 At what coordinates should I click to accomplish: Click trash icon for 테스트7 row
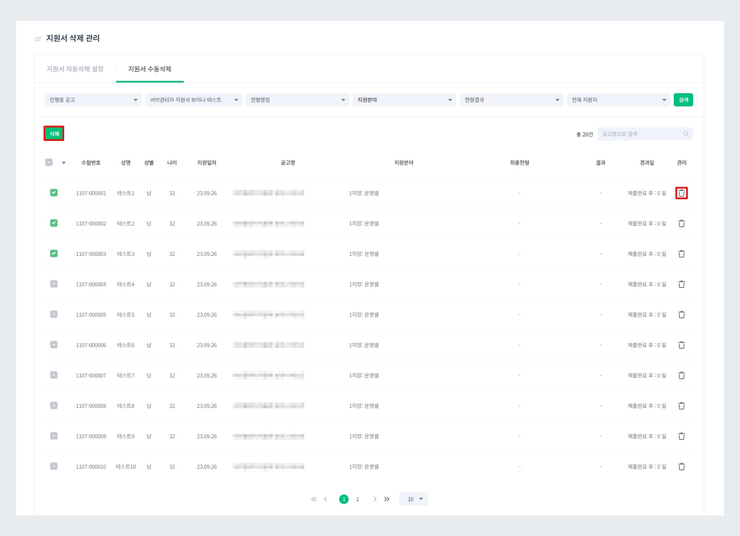[x=682, y=375]
